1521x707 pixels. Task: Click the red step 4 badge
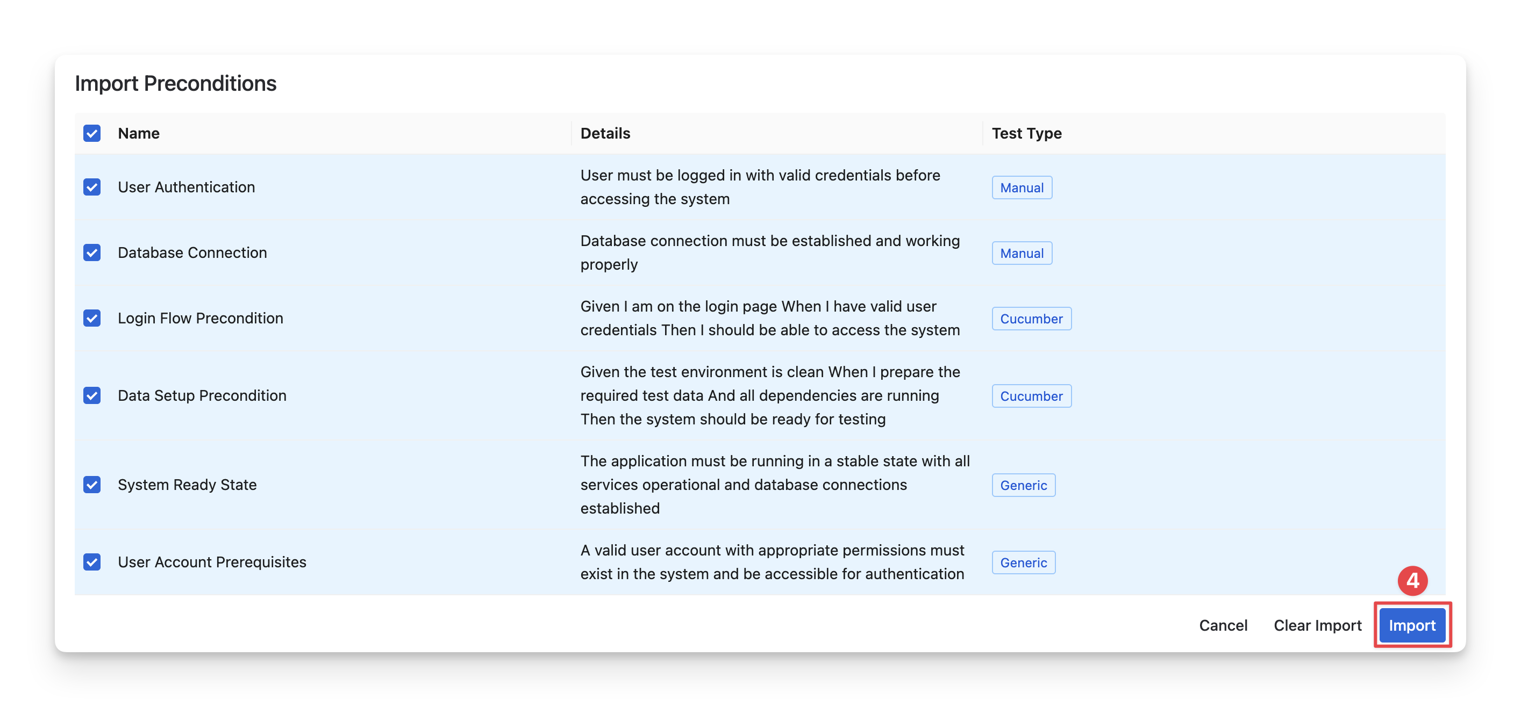coord(1412,581)
